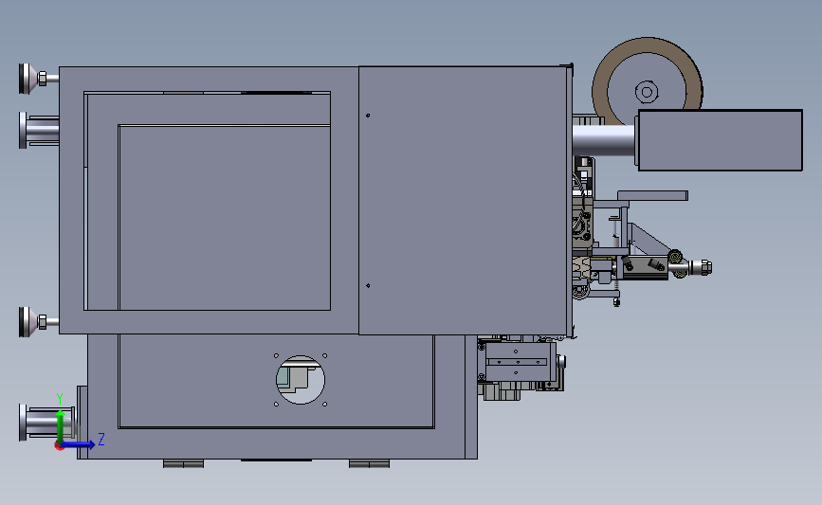
Task: Select the red origin point of the triad
Action: 59,446
